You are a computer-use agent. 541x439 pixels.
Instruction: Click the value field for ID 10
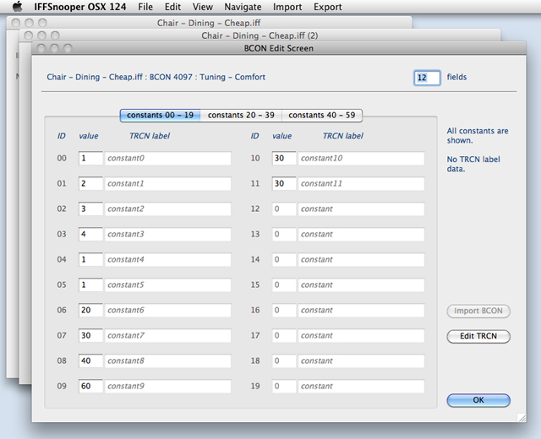284,158
